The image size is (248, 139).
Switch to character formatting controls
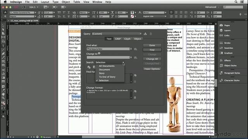(x=5, y=12)
